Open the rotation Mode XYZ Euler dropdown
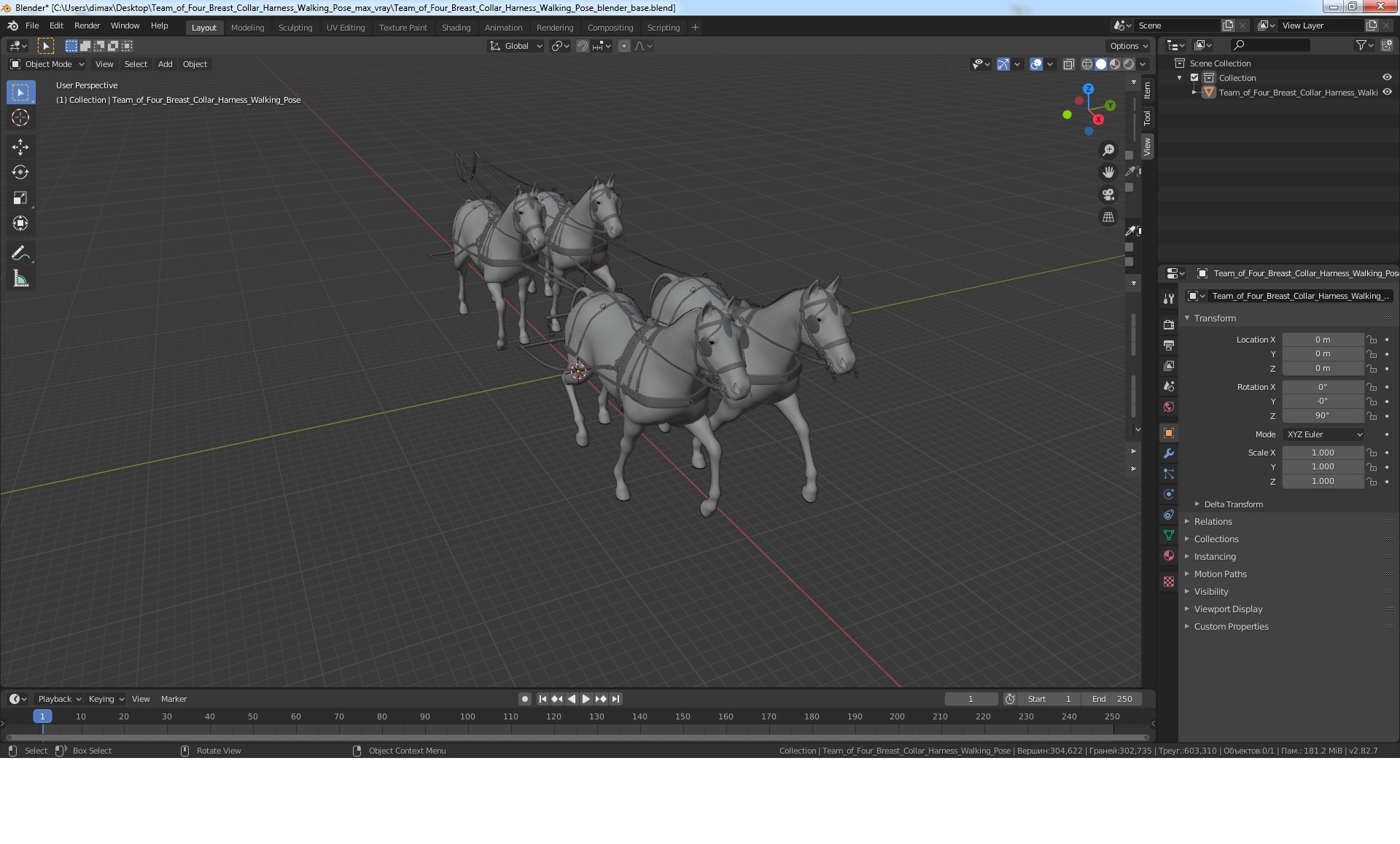Screen dimensions: 1400x844 (1323, 434)
